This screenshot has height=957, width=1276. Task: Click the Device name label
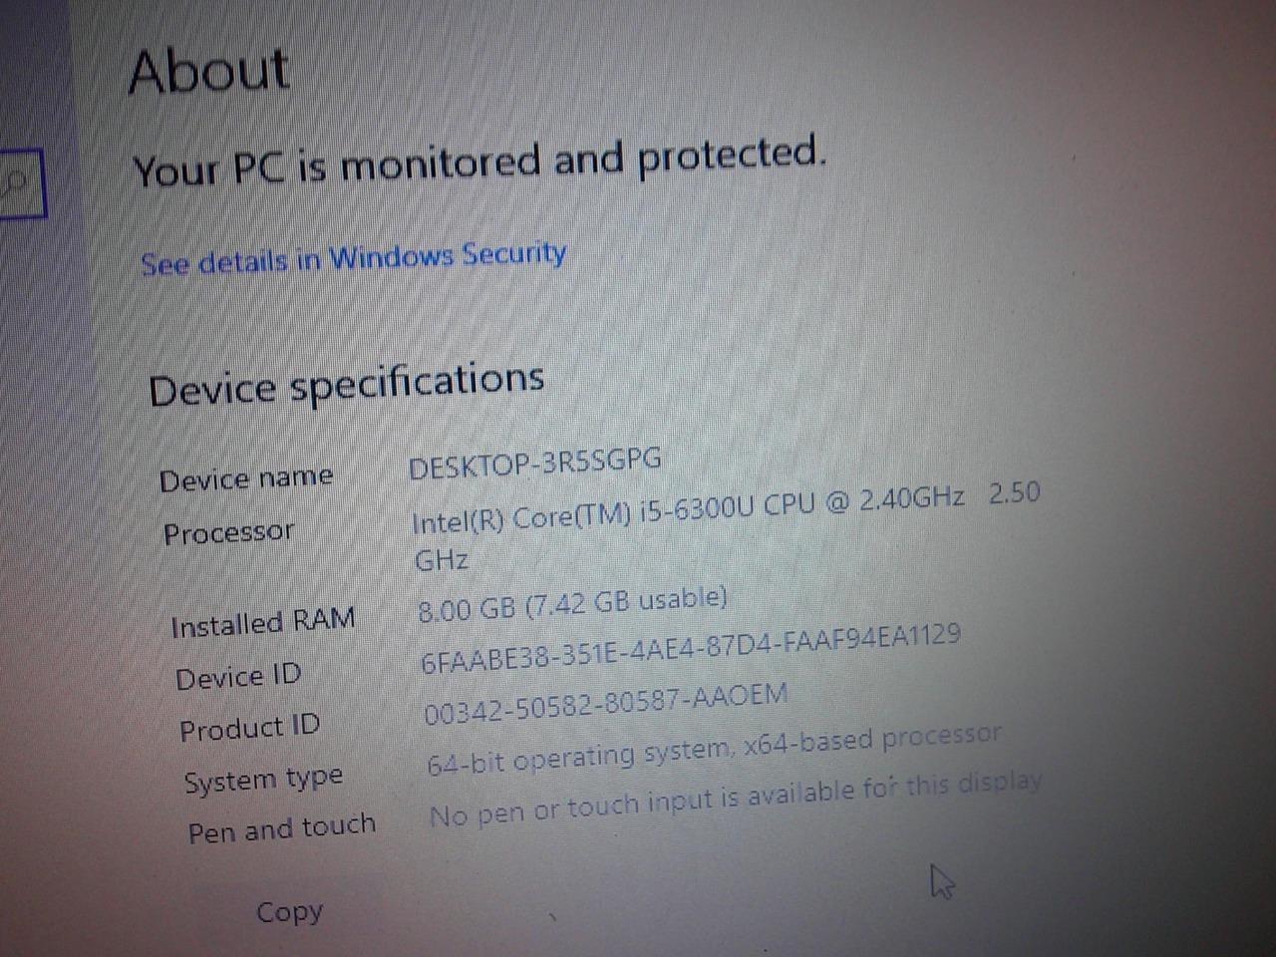[x=246, y=478]
